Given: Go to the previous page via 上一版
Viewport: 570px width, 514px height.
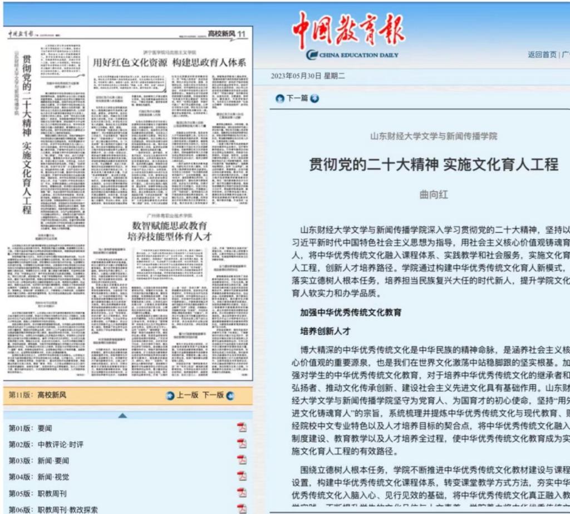Looking at the screenshot, I should coord(187,395).
